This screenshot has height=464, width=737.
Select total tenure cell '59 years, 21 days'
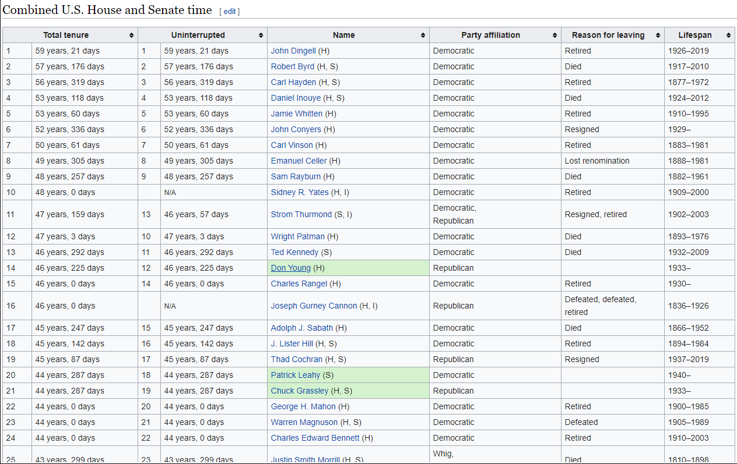[x=85, y=51]
